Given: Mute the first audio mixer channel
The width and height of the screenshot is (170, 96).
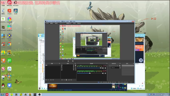Looking at the screenshot, I should click(103, 68).
